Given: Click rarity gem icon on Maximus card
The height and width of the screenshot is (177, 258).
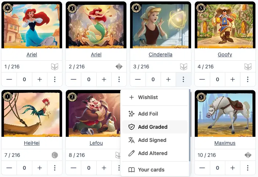Looking at the screenshot, I should coord(248,155).
